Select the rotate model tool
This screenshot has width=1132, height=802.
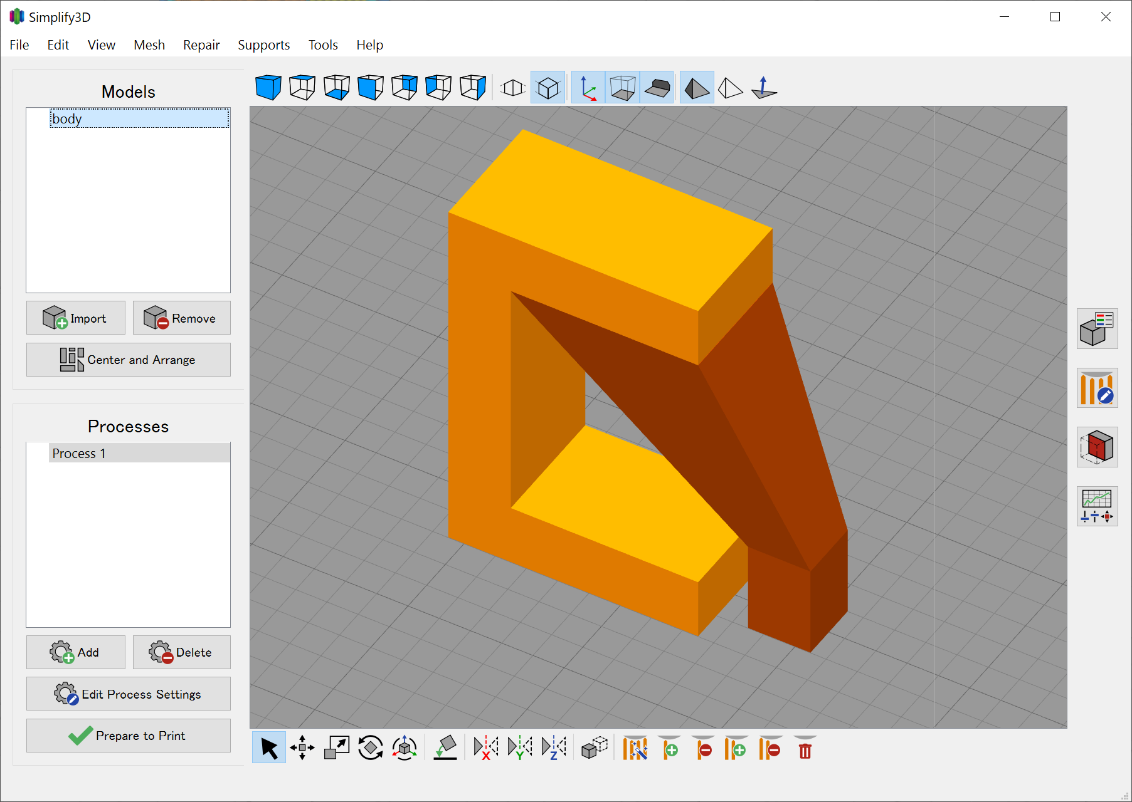tap(370, 747)
